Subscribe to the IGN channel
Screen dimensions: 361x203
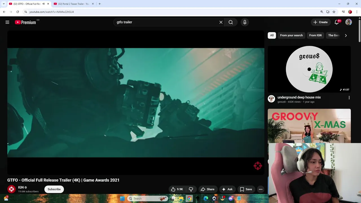(54, 189)
